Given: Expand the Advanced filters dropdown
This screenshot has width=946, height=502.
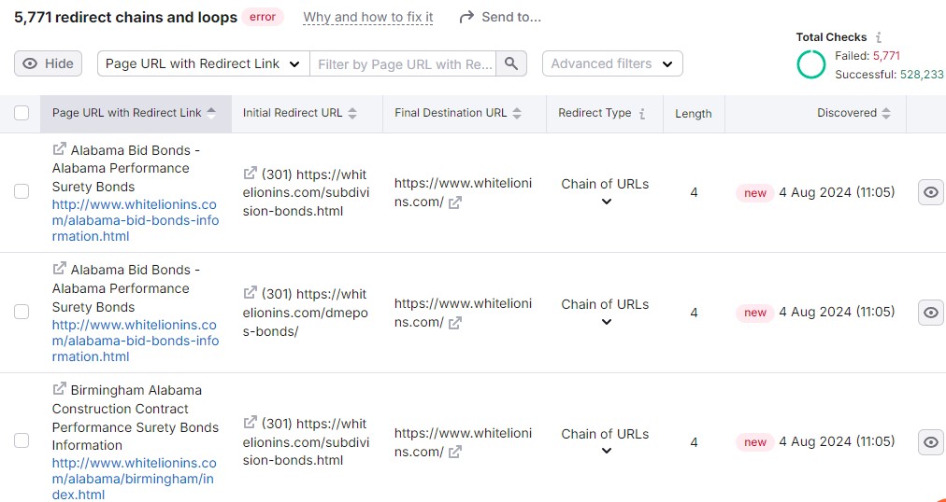Looking at the screenshot, I should 611,63.
